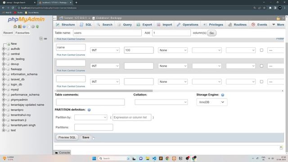The height and width of the screenshot is (162, 288).
Task: Open the Privileges tab
Action: pyautogui.click(x=213, y=25)
